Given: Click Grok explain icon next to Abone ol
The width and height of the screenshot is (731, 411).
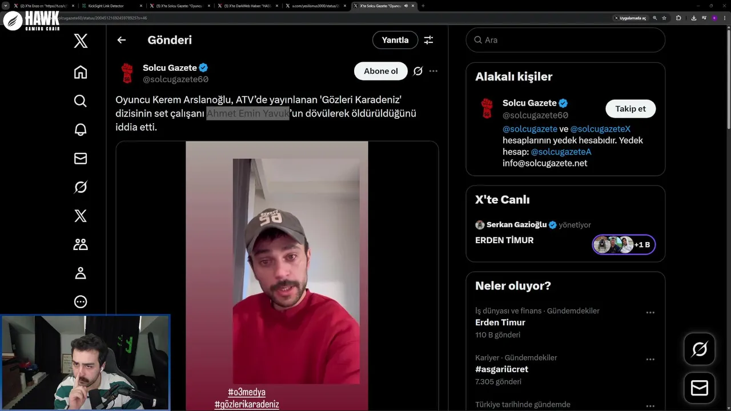Looking at the screenshot, I should [x=417, y=71].
